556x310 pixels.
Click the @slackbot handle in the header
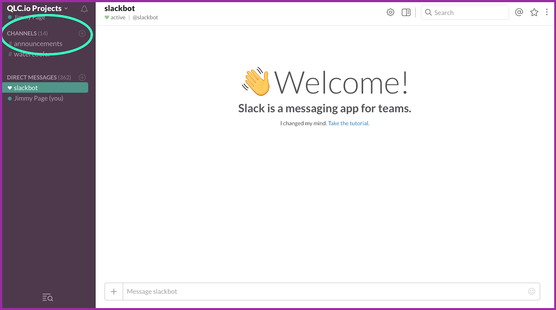145,17
